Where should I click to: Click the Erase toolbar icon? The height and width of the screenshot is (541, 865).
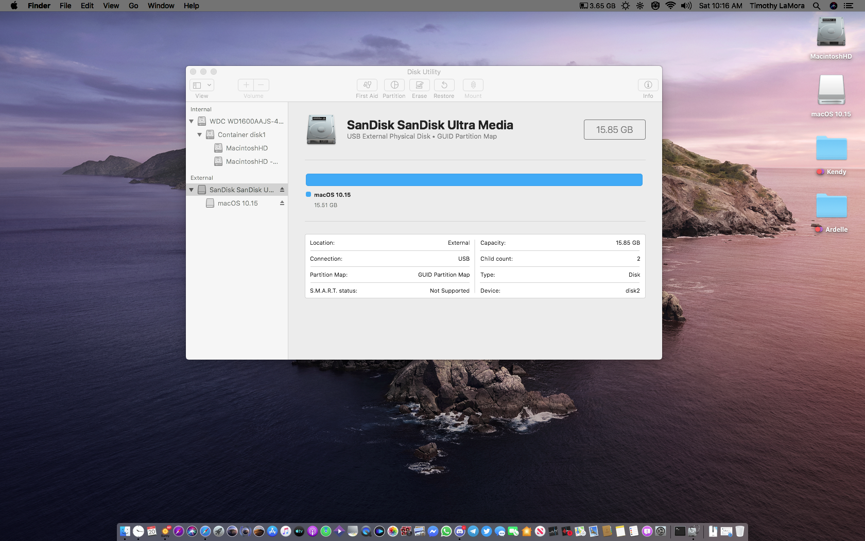(x=419, y=85)
